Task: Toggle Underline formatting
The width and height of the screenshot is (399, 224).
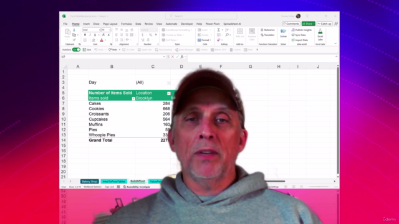Action: pos(95,35)
